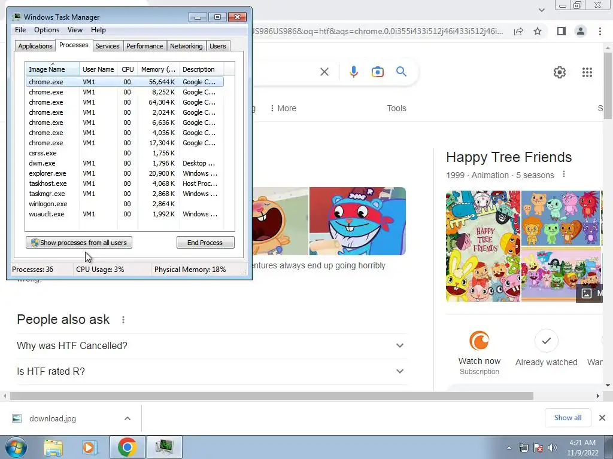
Task: Select the winlogon.exe process row
Action: (x=125, y=204)
